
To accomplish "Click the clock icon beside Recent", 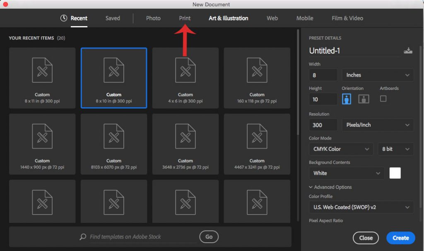I will 64,18.
